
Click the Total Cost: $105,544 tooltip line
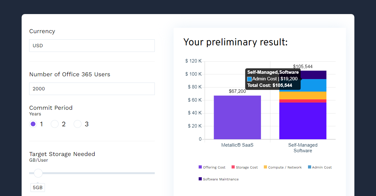pyautogui.click(x=270, y=85)
